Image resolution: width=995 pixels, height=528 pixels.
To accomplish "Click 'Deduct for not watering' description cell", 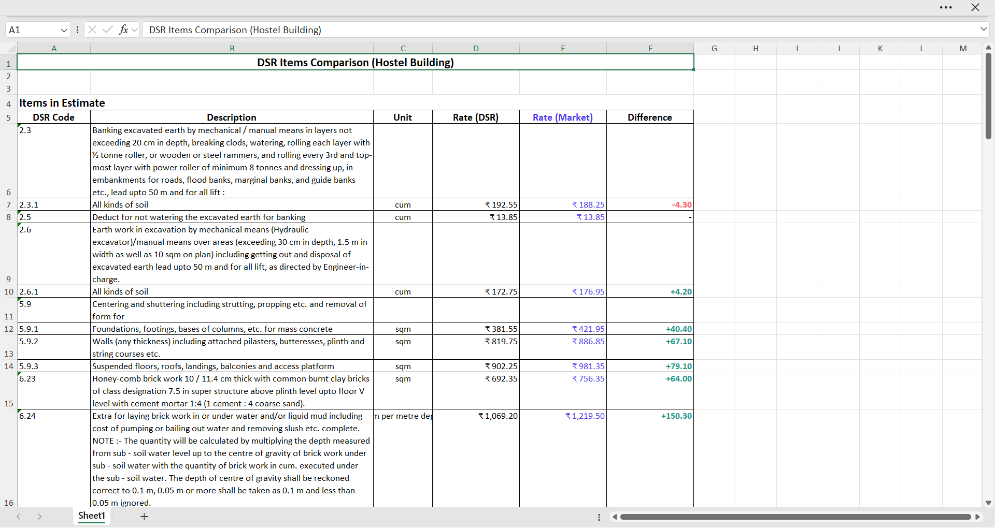I will coord(232,217).
